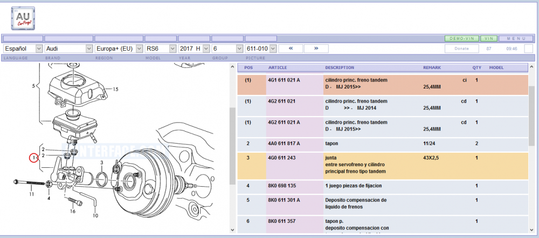539x238 pixels.
Task: Click position 5 label in diagram
Action: tap(33, 86)
